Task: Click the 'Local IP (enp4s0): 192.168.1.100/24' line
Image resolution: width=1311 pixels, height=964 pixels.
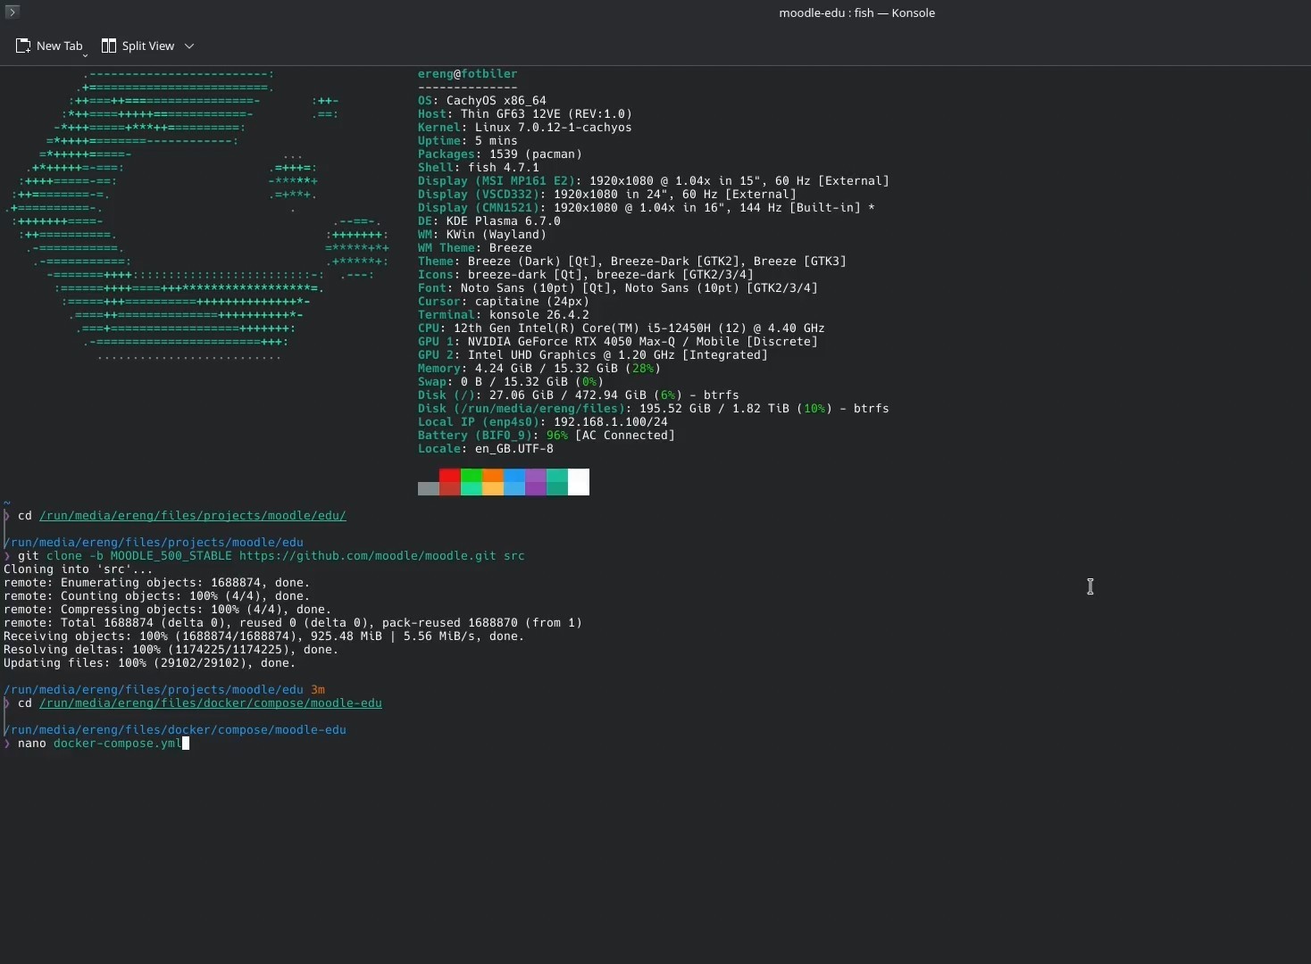Action: pyautogui.click(x=543, y=421)
